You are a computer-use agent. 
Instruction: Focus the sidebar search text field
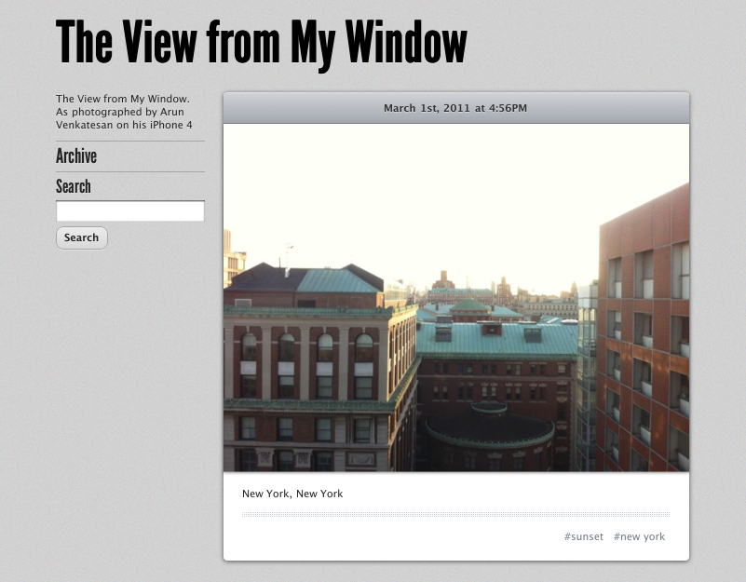coord(130,210)
